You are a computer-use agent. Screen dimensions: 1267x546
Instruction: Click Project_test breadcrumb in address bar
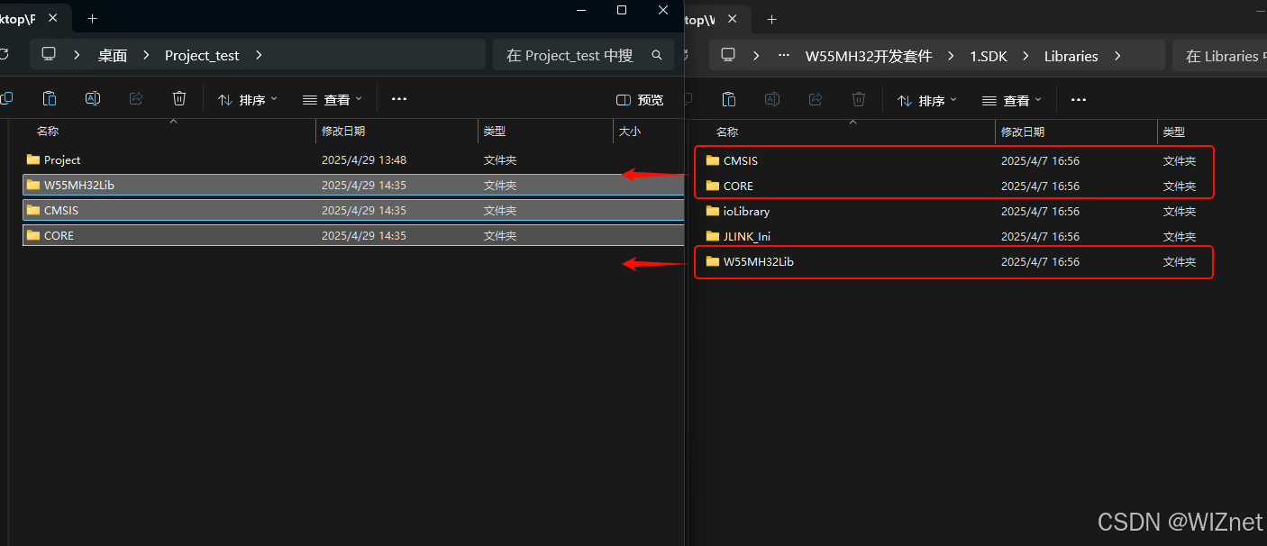coord(202,55)
